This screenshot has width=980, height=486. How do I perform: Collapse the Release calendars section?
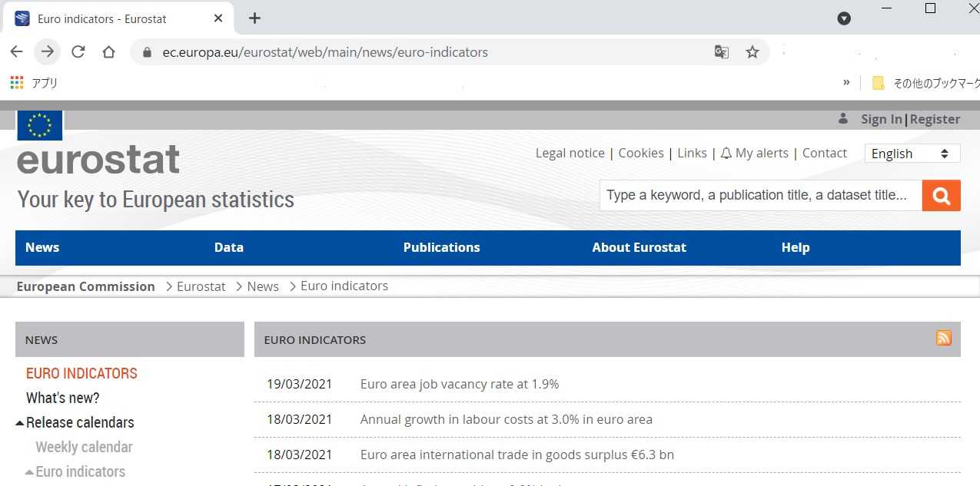click(19, 423)
